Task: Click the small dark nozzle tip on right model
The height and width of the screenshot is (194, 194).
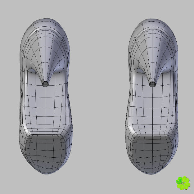Action: tap(152, 84)
